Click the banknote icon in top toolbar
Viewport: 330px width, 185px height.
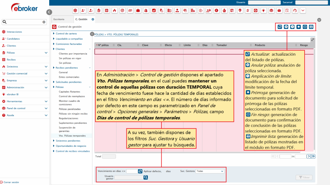(x=130, y=11)
